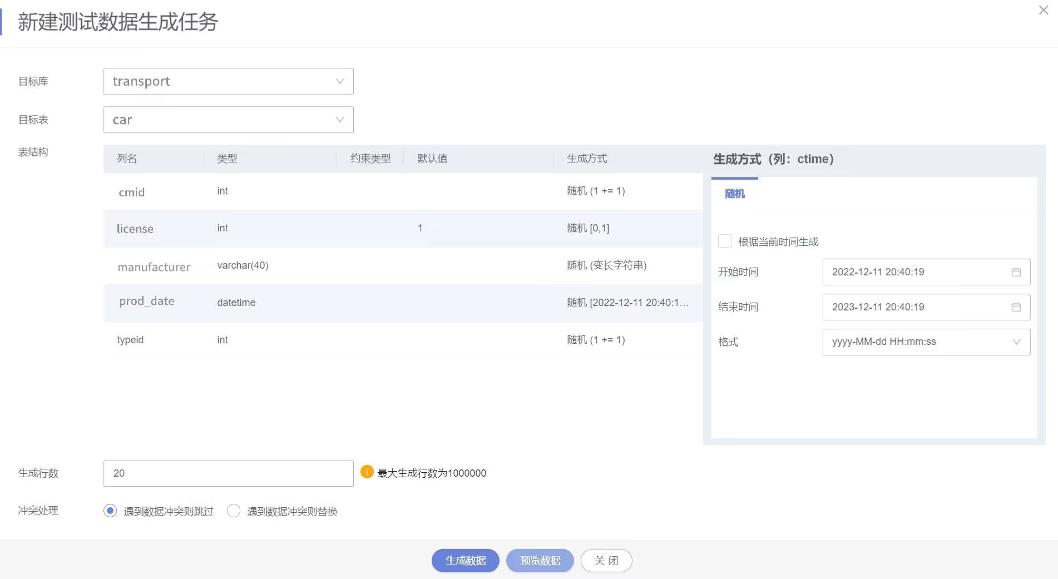
Task: Edit the 生成行数 value field
Action: (x=228, y=473)
